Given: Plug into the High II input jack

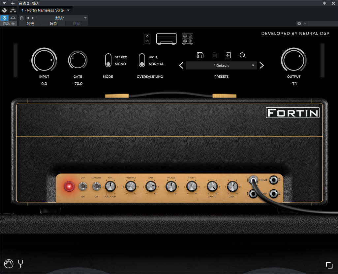Looking at the screenshot, I should 274,180.
